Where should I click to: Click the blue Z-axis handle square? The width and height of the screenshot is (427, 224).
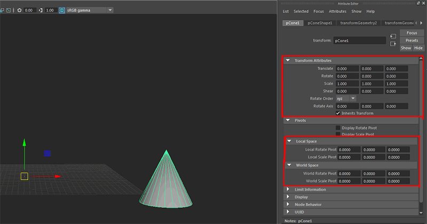(x=48, y=153)
